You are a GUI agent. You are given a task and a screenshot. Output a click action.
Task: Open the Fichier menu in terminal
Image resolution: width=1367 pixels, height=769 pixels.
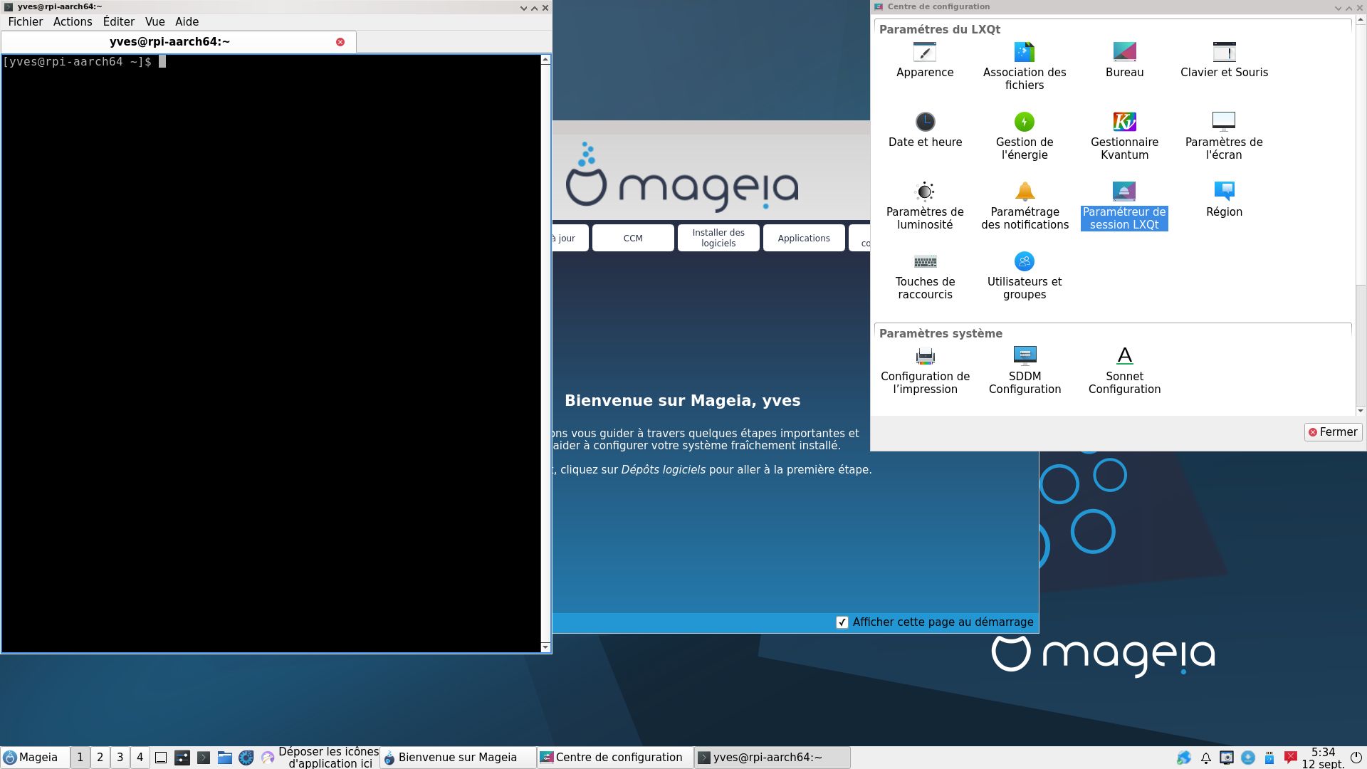pos(26,21)
